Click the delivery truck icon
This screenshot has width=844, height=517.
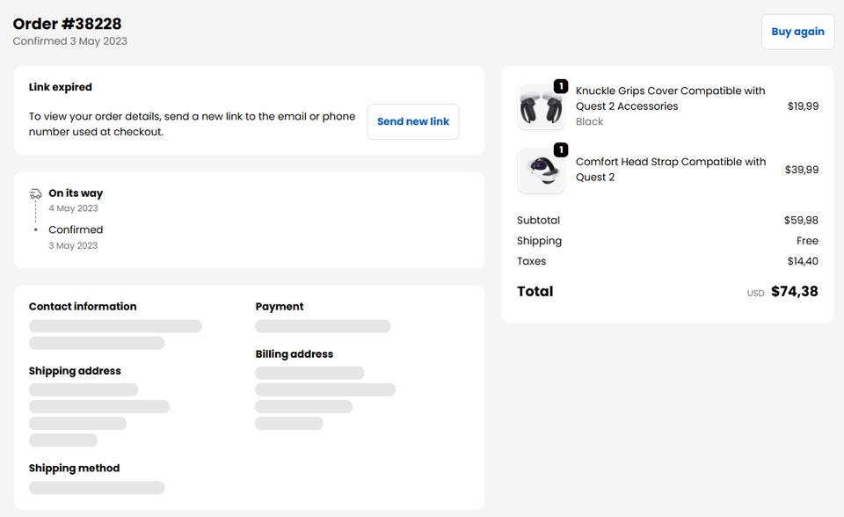point(35,193)
